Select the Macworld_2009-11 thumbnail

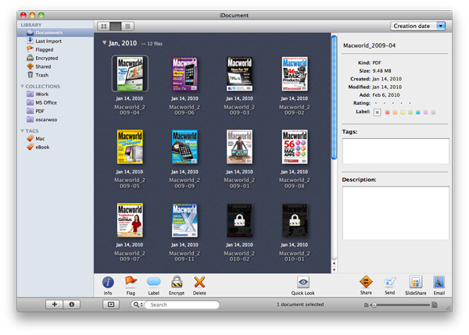[184, 220]
